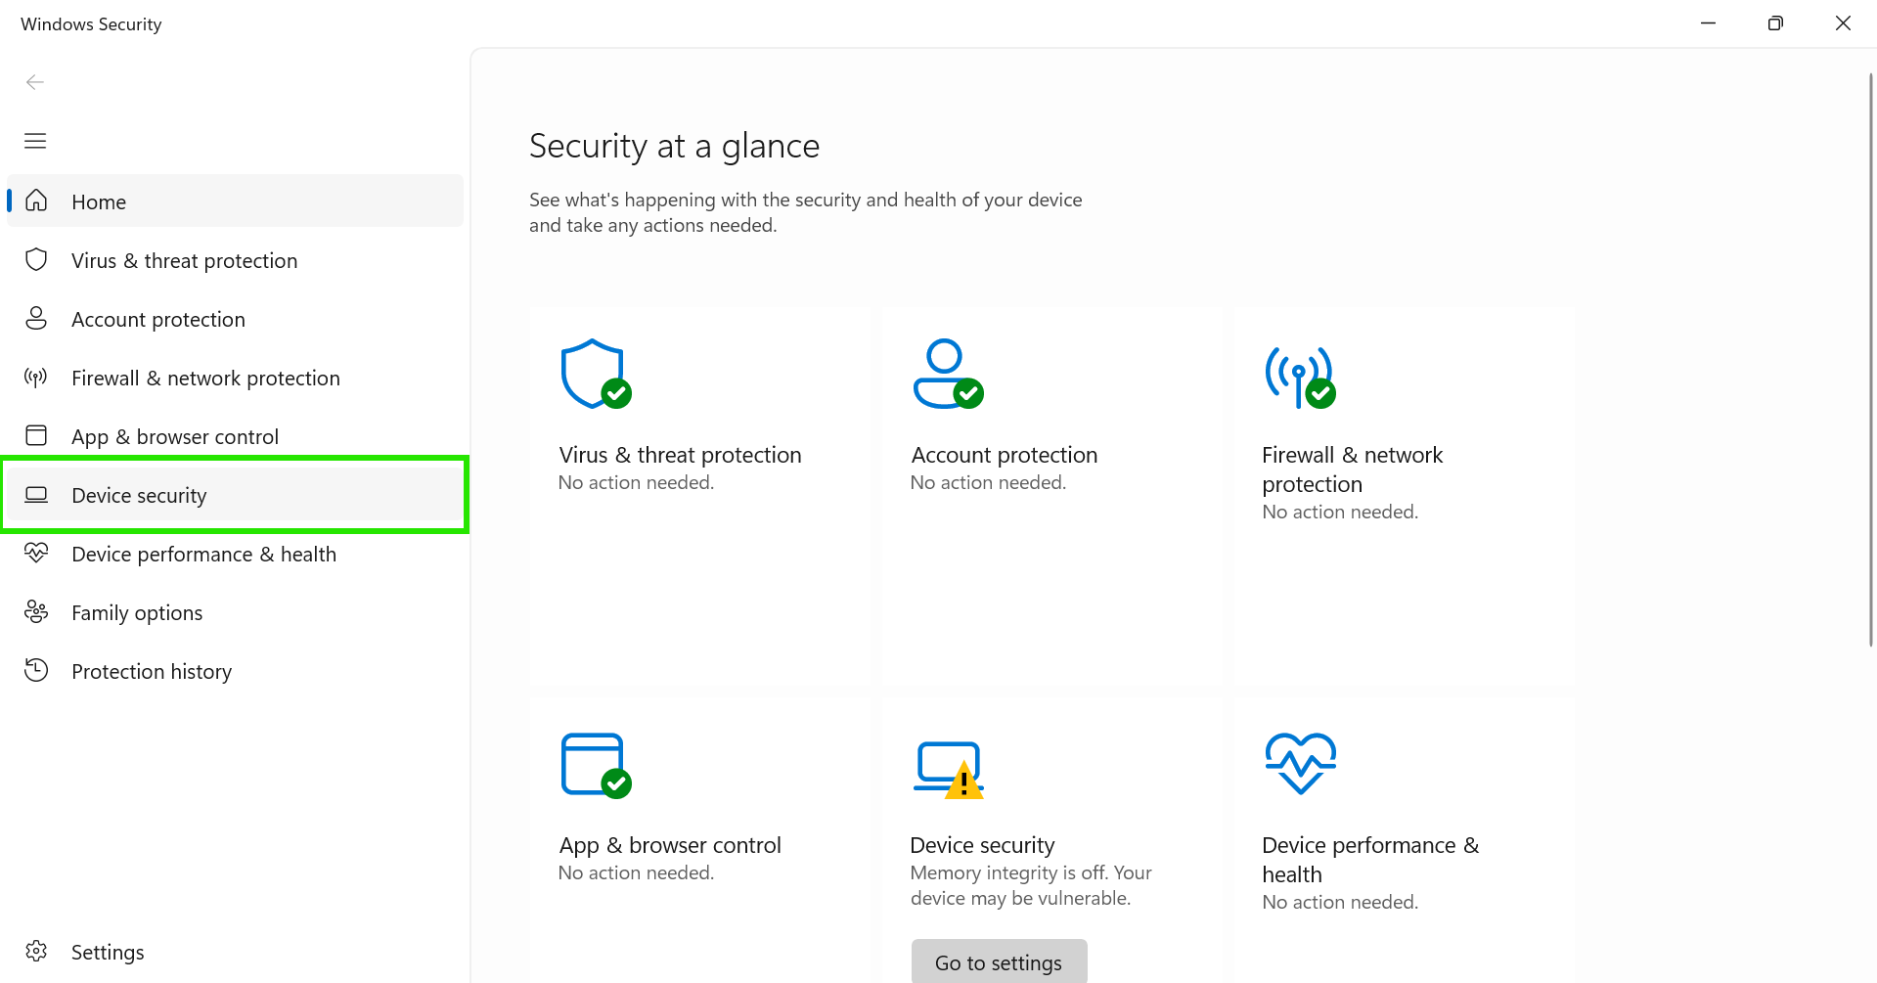Open Settings at bottom of sidebar
1877x983 pixels.
(x=235, y=952)
